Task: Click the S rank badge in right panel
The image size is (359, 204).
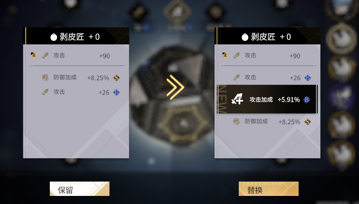Action: [307, 122]
